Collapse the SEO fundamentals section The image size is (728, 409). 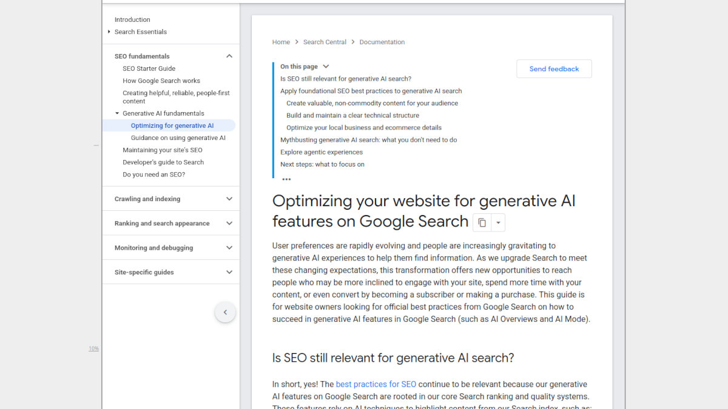(229, 56)
